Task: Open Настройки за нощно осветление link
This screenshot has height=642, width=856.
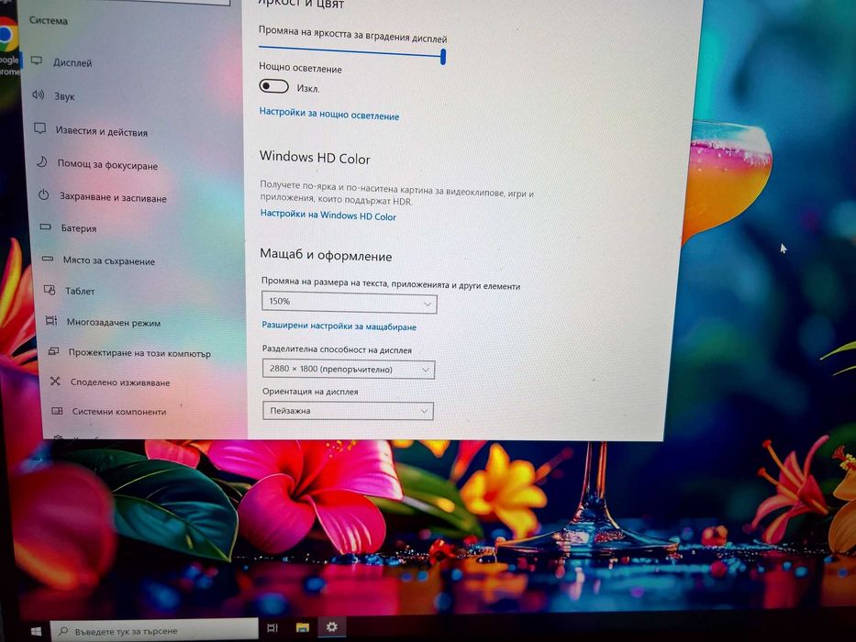Action: [329, 114]
